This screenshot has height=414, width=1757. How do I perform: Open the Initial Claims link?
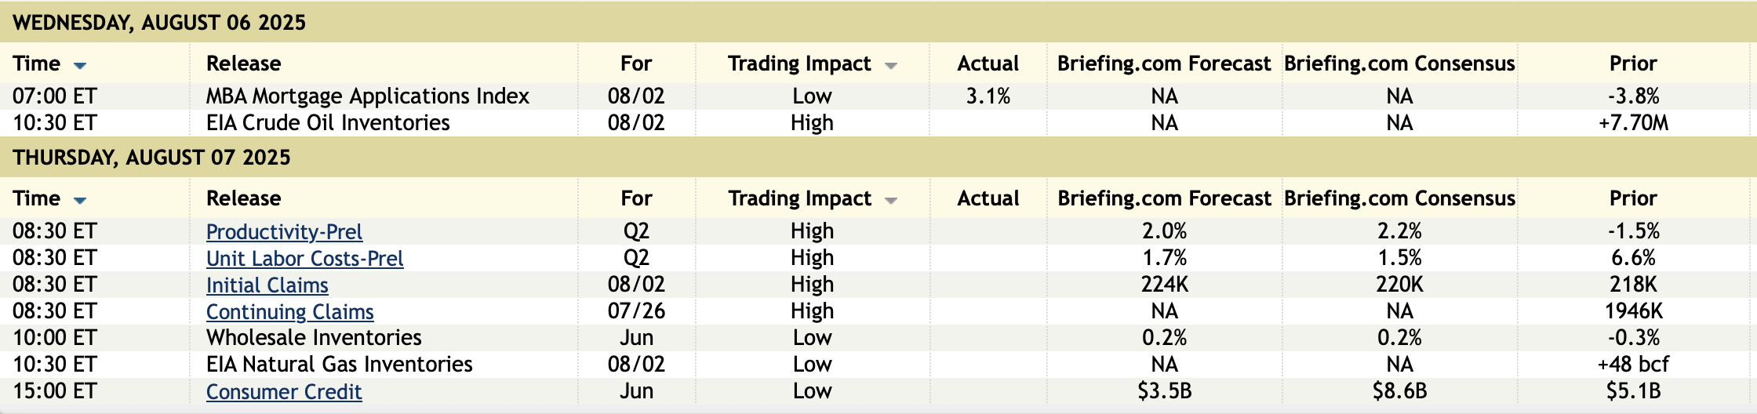pyautogui.click(x=267, y=285)
